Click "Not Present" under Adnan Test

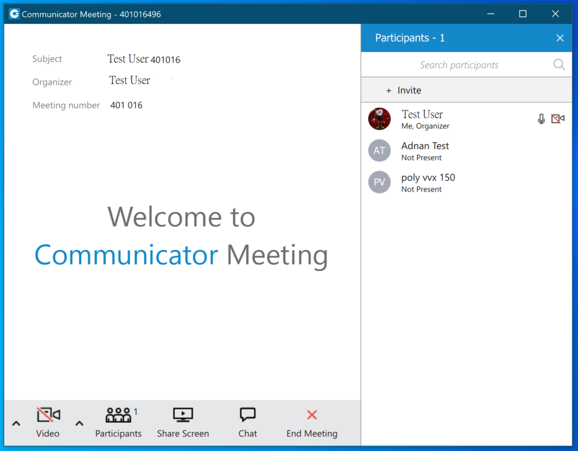(x=421, y=158)
